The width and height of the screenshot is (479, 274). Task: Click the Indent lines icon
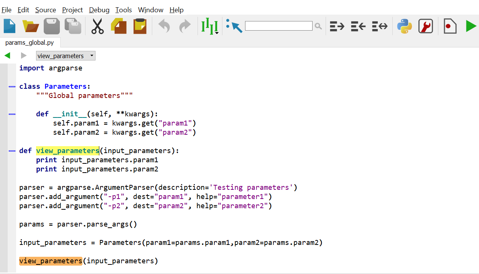click(337, 26)
